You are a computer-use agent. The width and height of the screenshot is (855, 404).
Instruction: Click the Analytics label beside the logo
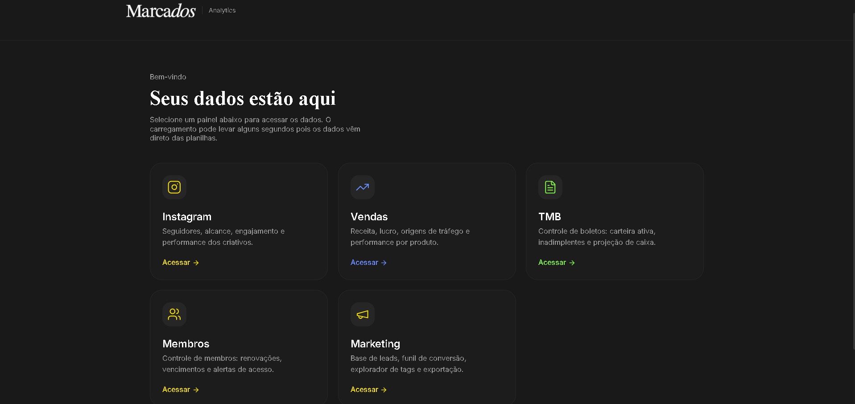coord(222,10)
